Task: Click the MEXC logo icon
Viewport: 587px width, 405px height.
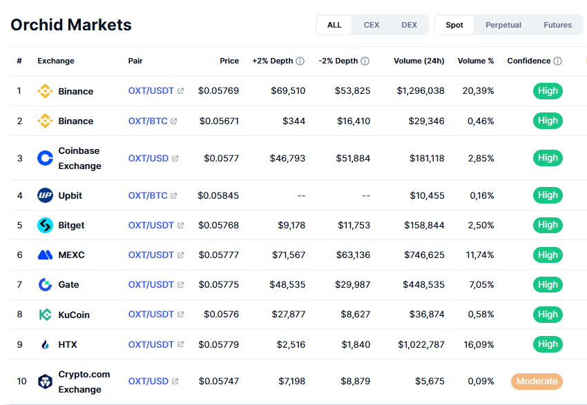Action: click(45, 255)
